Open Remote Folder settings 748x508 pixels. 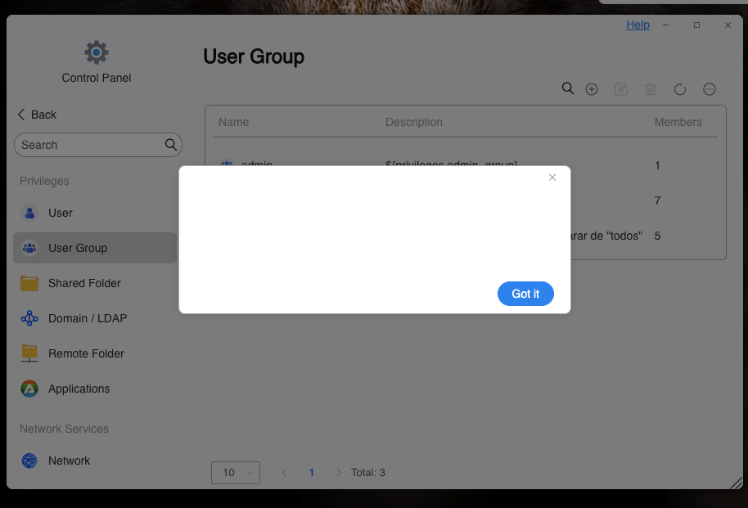coord(95,353)
